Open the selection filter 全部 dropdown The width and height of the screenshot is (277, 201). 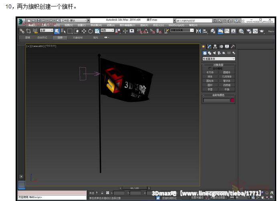(x=47, y=31)
